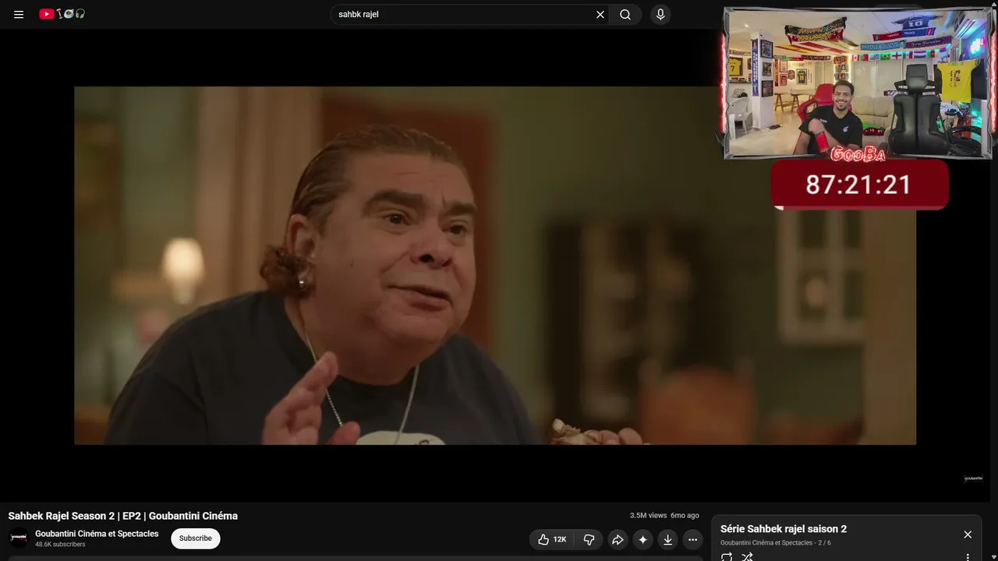The height and width of the screenshot is (561, 998).
Task: Toggle shuffle playlist
Action: tap(747, 556)
